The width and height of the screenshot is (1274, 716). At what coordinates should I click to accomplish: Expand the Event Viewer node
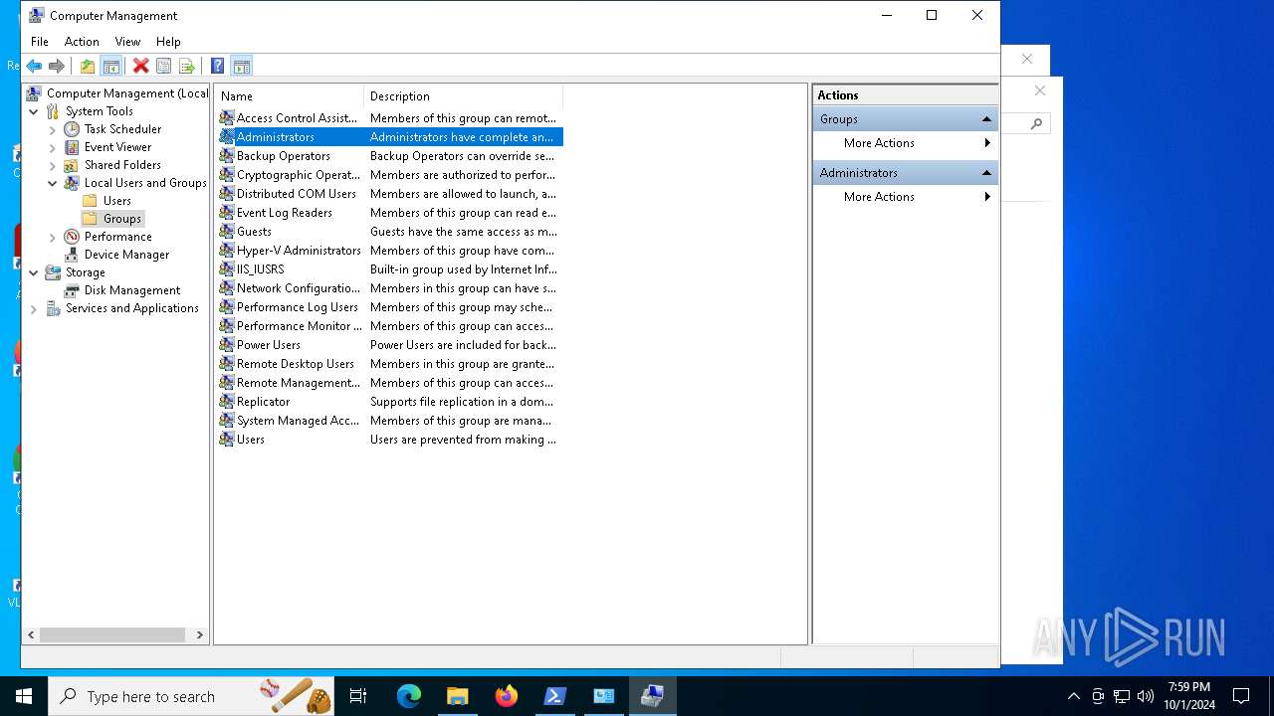click(53, 147)
